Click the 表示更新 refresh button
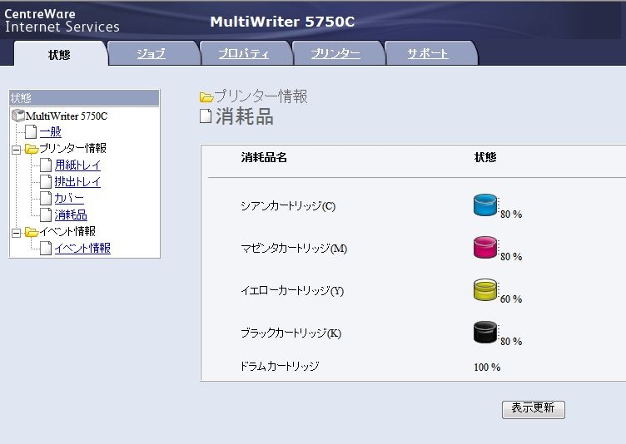This screenshot has width=626, height=444. point(533,409)
